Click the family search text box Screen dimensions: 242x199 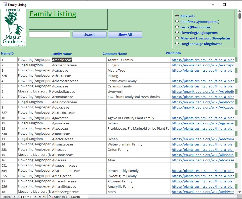pyautogui.click(x=50, y=34)
